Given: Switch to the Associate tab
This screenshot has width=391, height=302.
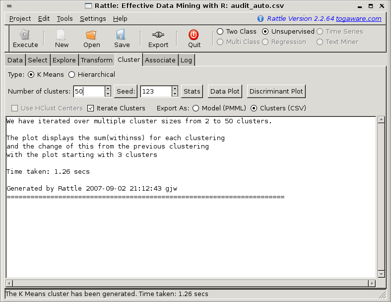Looking at the screenshot, I should [160, 60].
